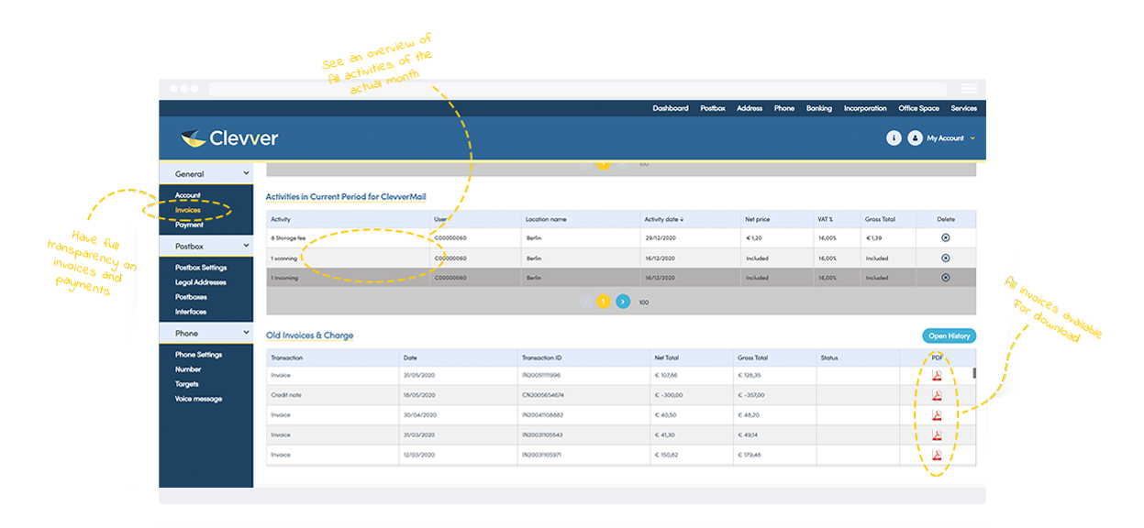Open Dashboard in the top navigation
Image resolution: width=1144 pixels, height=528 pixels.
(671, 108)
